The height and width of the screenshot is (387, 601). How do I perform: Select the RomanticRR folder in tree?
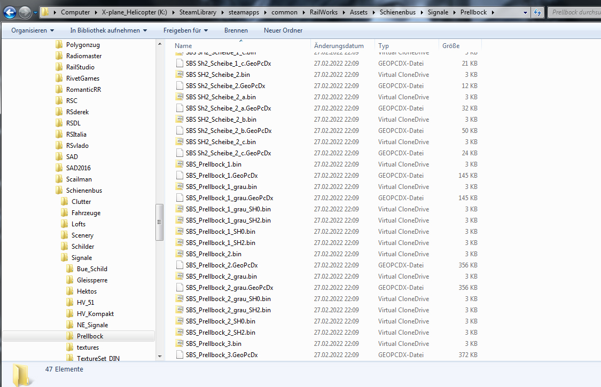pyautogui.click(x=83, y=90)
